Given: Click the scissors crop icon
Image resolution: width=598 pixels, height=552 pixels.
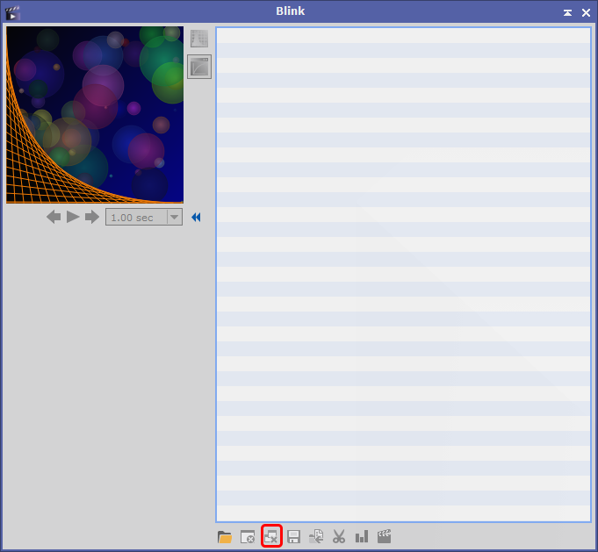Looking at the screenshot, I should coord(339,537).
